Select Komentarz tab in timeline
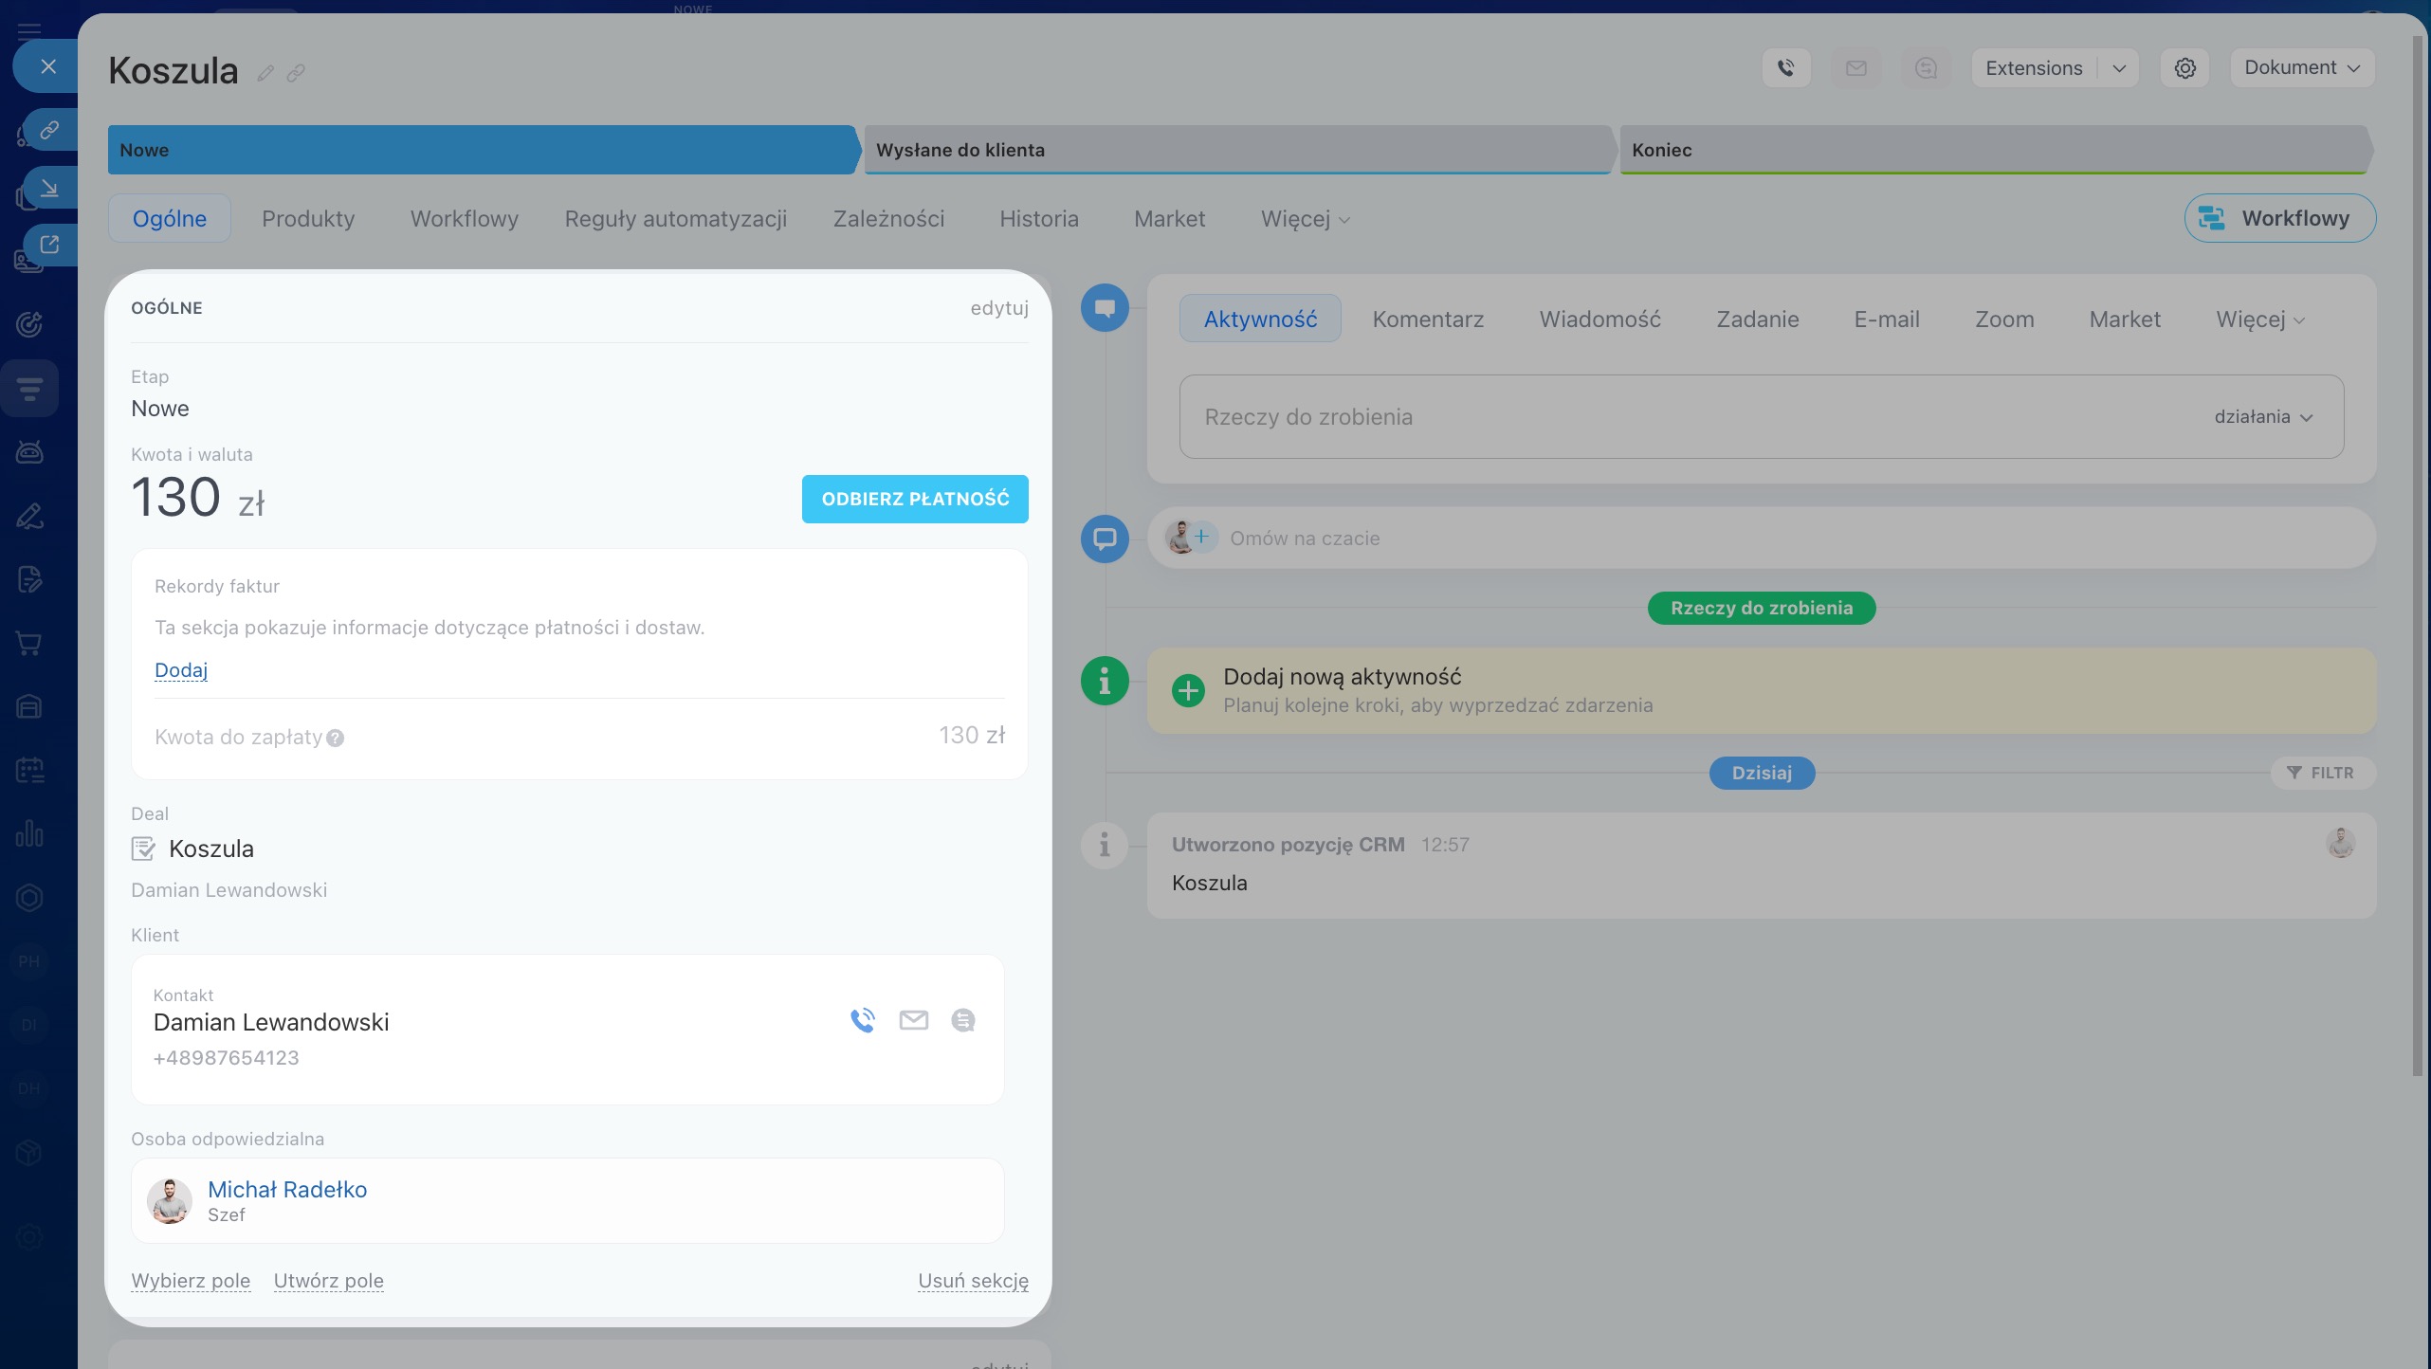 1427,319
